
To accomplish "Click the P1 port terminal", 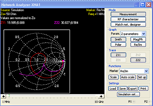I will coord(134,102).
